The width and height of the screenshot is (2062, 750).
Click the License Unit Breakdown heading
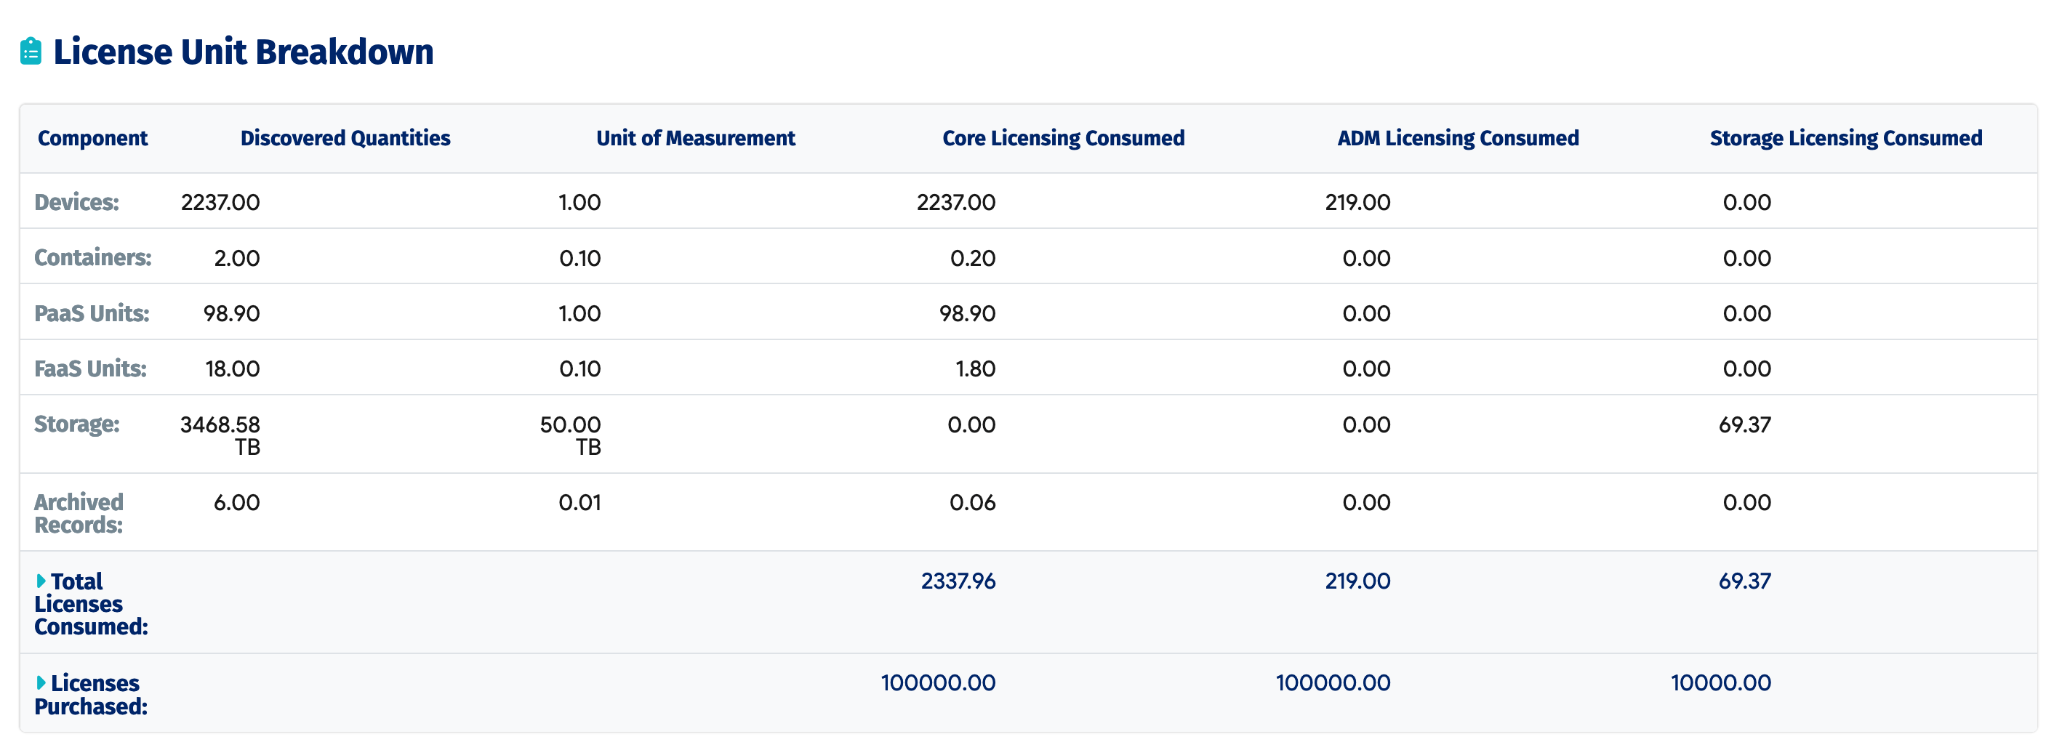coord(243,52)
